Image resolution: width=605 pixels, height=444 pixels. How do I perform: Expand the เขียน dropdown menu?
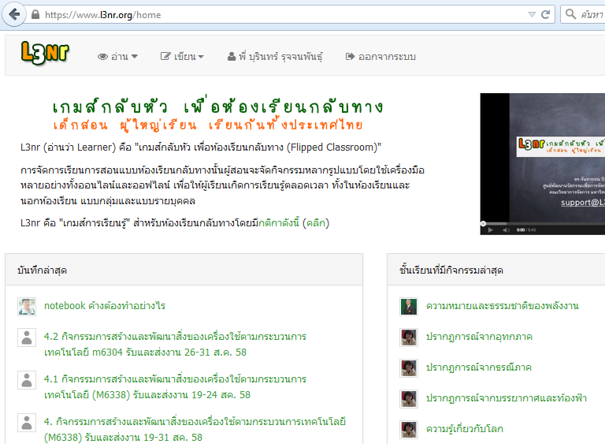click(x=182, y=57)
